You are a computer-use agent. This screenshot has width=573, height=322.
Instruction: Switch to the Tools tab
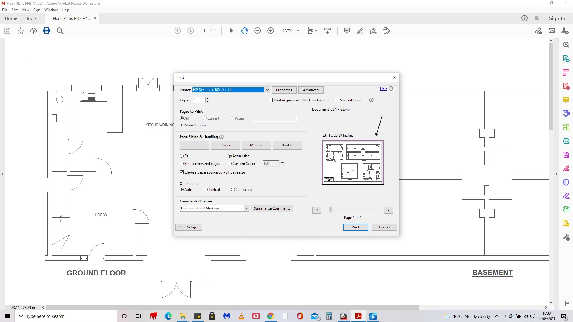31,18
